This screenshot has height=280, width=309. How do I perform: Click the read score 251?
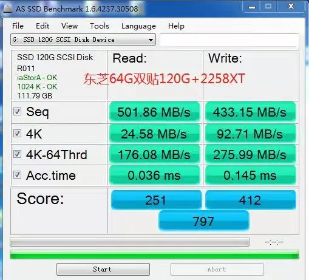pyautogui.click(x=156, y=200)
